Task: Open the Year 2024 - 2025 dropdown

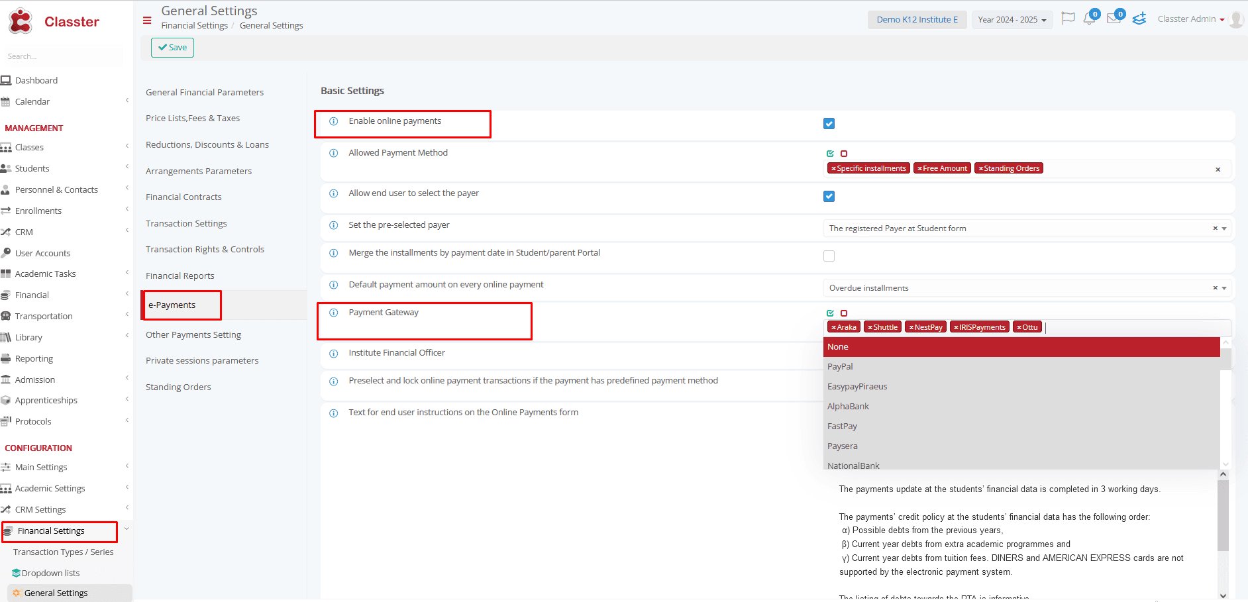Action: 1012,20
